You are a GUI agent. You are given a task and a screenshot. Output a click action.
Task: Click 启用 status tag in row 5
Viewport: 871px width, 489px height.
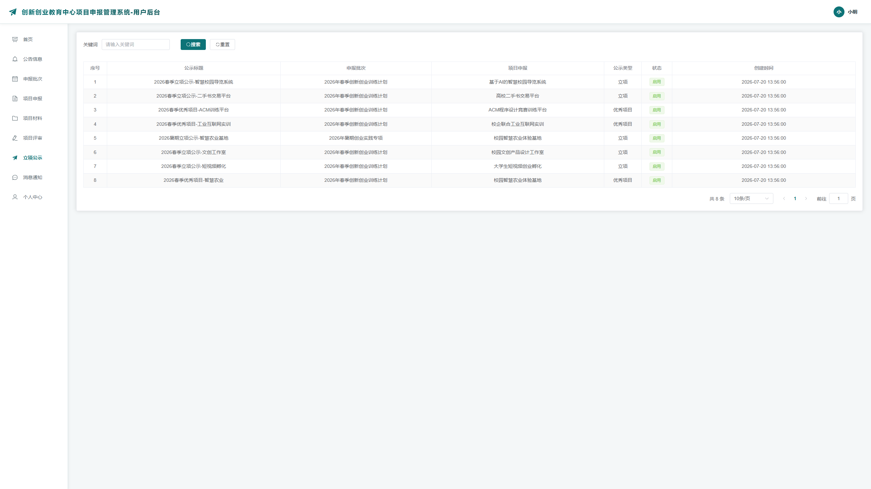657,138
